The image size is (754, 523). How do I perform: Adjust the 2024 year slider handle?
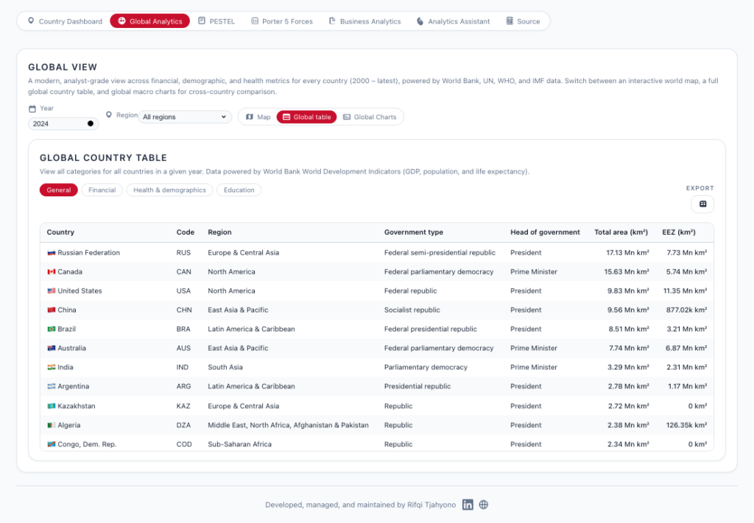click(x=91, y=124)
